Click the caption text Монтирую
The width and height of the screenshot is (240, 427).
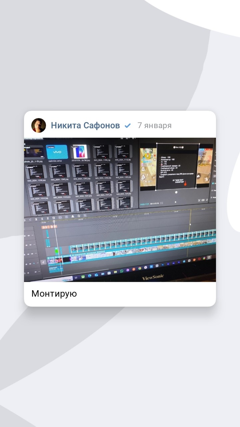point(54,294)
